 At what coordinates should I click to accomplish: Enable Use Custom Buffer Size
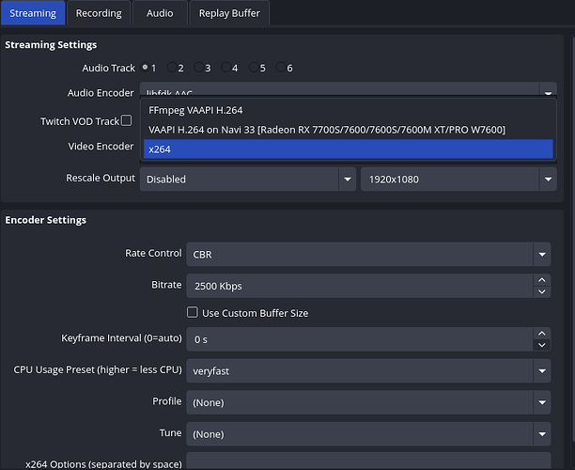coord(193,313)
